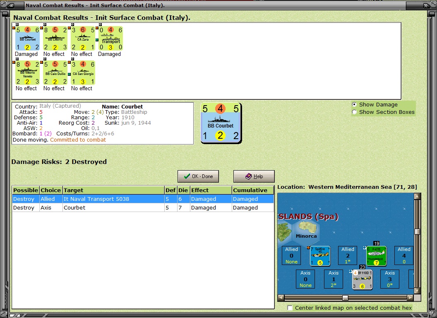
Task: Click the Axis 3 section box
Action: click(390, 279)
